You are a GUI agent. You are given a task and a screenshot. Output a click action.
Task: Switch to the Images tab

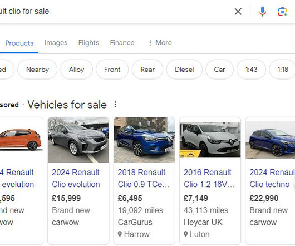point(56,43)
